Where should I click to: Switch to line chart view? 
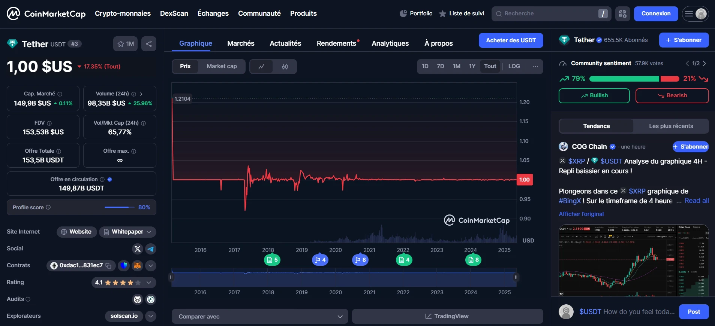(x=261, y=67)
